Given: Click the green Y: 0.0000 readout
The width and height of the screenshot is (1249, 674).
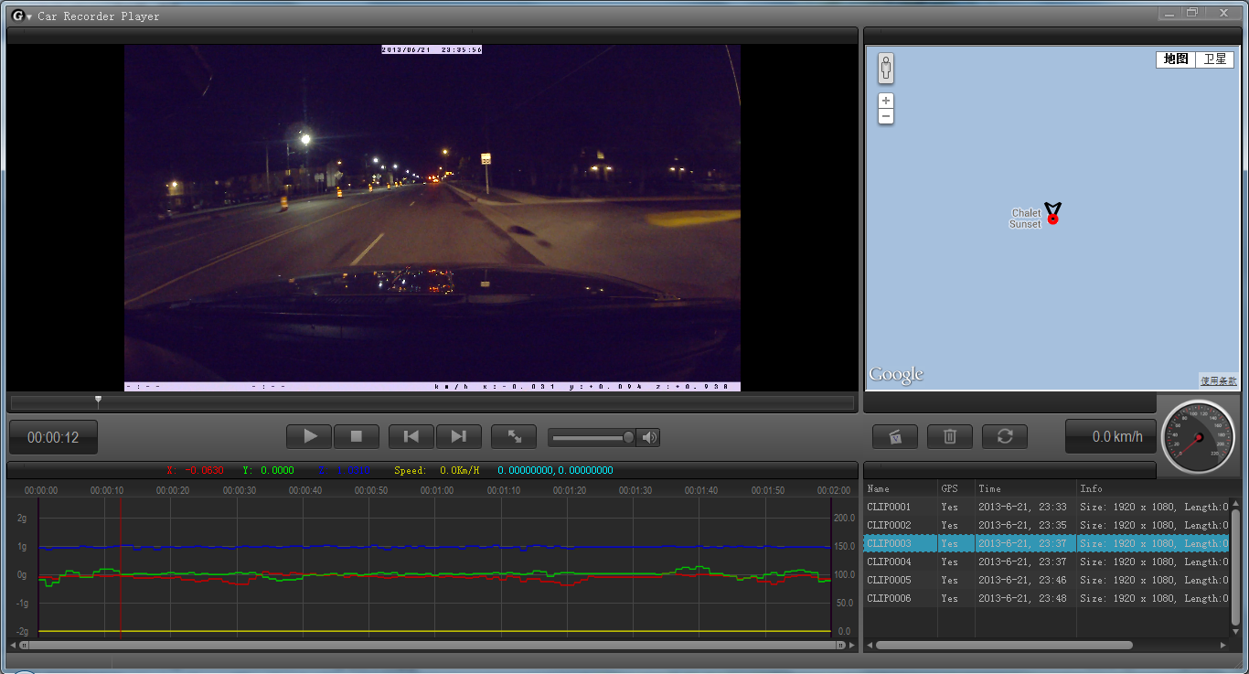Looking at the screenshot, I should tap(269, 470).
